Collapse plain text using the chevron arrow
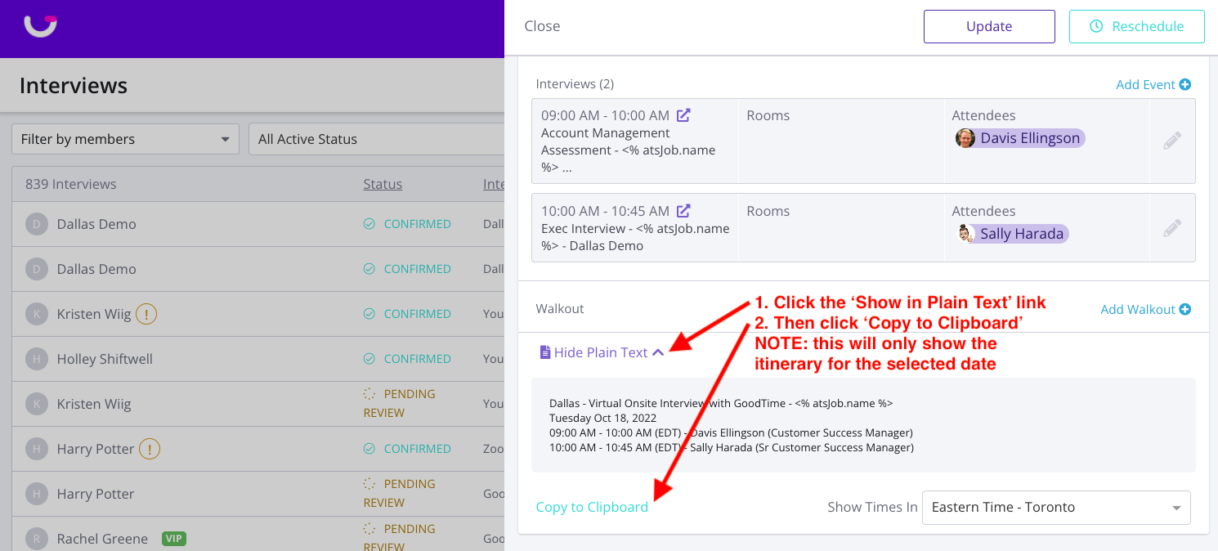 click(659, 352)
